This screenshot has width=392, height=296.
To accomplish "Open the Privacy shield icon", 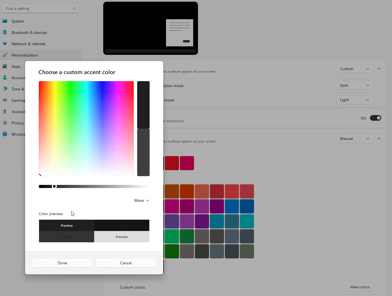I will 5,123.
